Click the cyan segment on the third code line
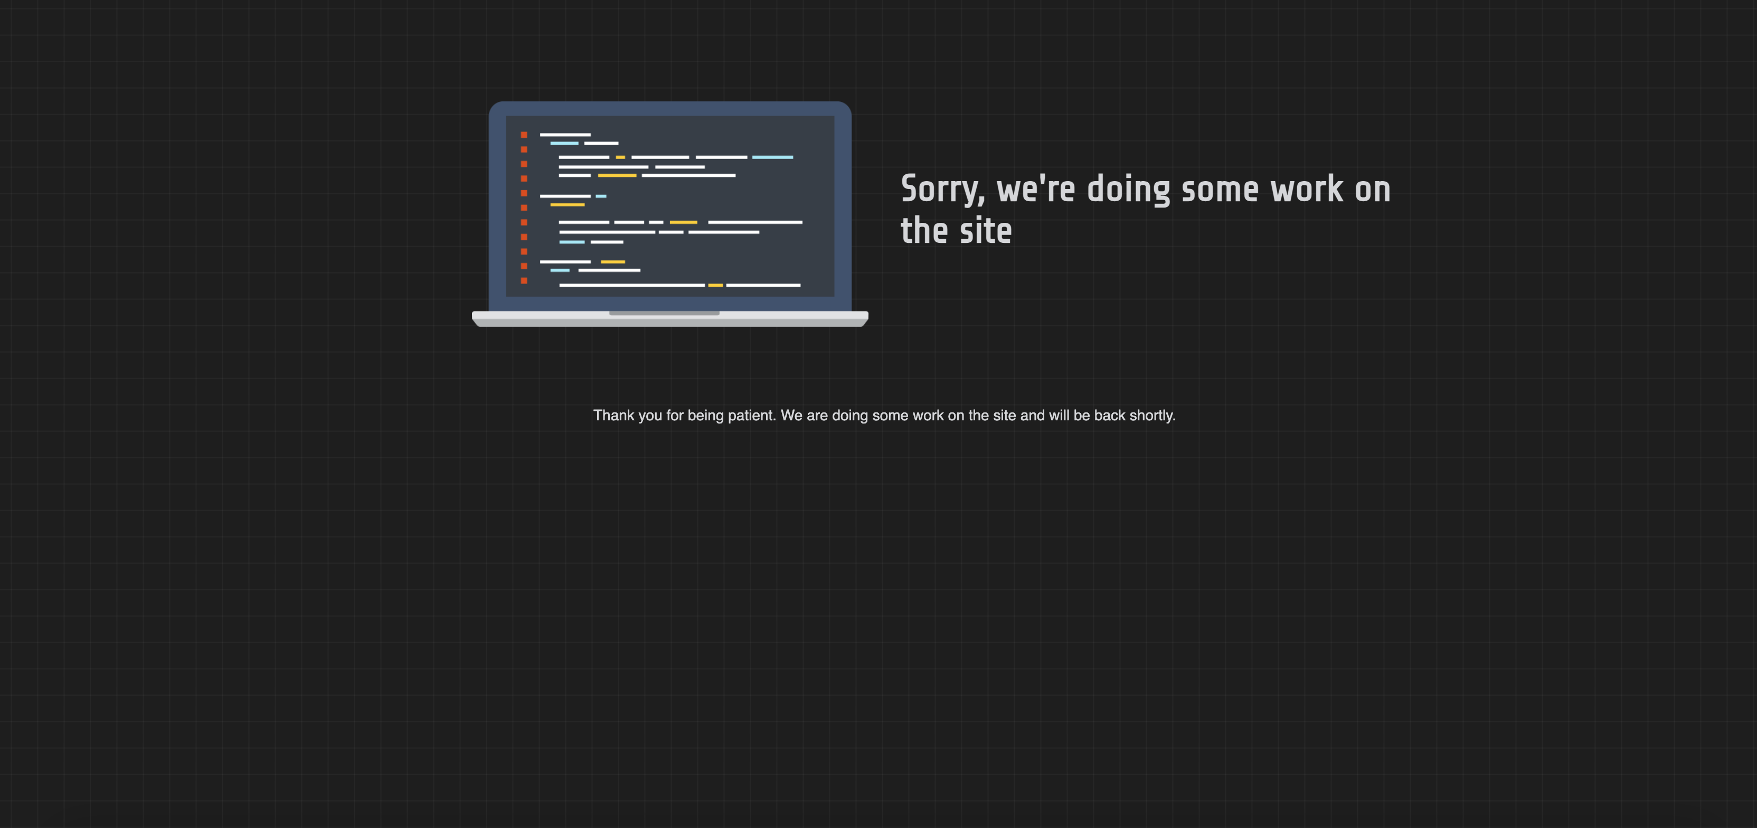 772,157
